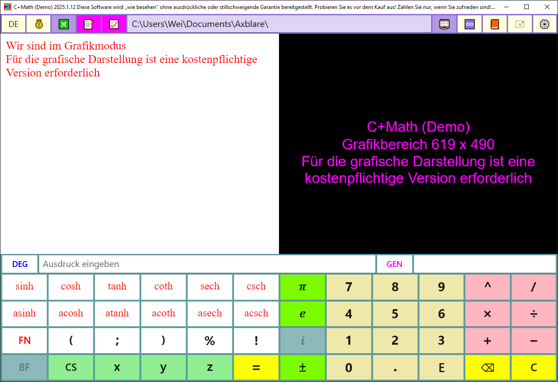Click the CS key

pos(71,368)
